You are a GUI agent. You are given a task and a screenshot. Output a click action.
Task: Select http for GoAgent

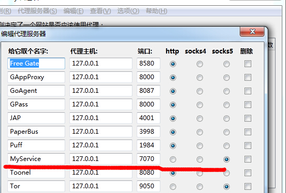click(173, 91)
